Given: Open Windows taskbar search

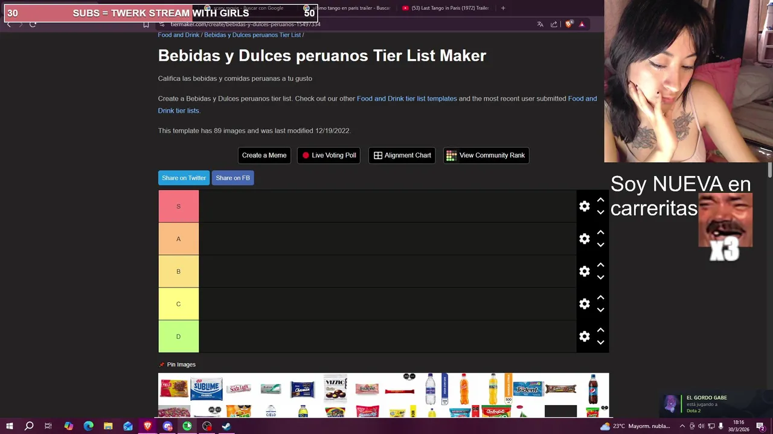Looking at the screenshot, I should [x=29, y=426].
